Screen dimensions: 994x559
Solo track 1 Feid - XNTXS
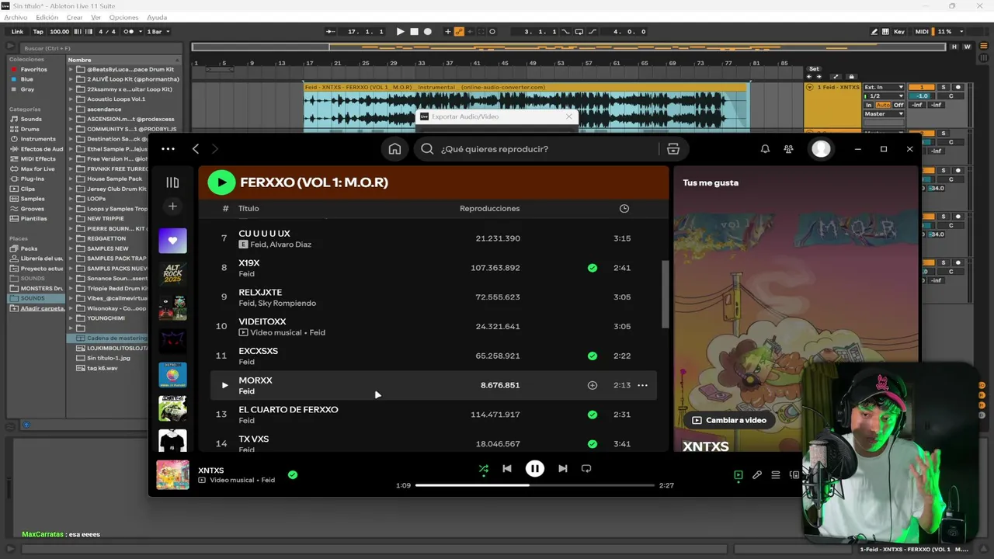coord(944,87)
